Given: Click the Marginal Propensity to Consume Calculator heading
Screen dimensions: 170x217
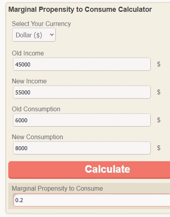Looking at the screenshot, I should (80, 9).
